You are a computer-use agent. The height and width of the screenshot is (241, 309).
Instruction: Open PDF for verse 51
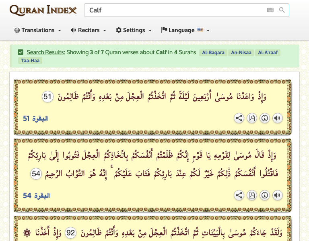coord(252,118)
